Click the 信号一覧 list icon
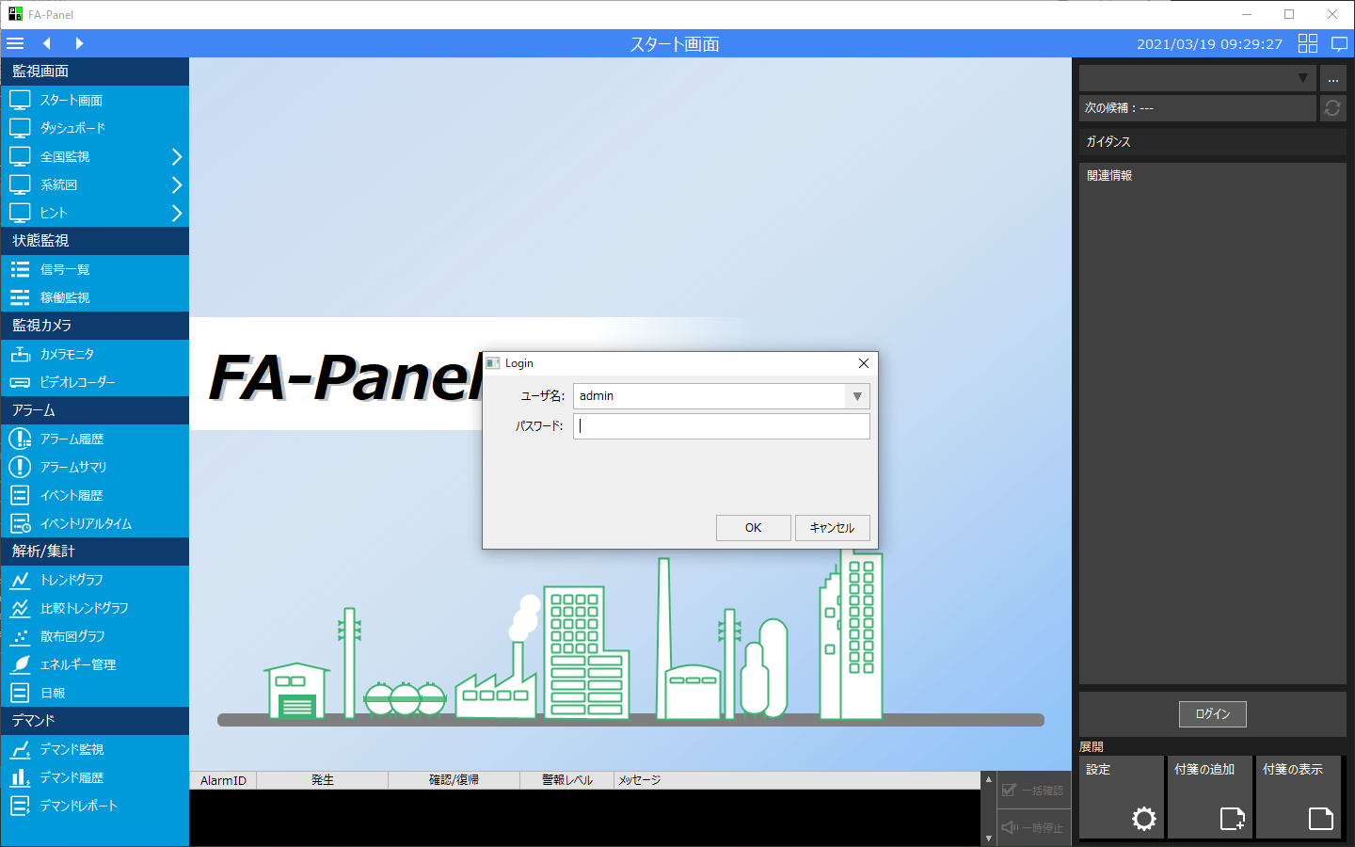Screen dimensions: 1355x847 [20, 269]
